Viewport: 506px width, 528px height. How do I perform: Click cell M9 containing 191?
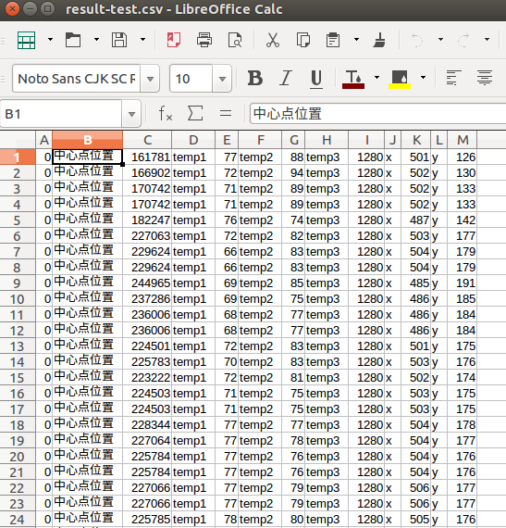pyautogui.click(x=463, y=283)
